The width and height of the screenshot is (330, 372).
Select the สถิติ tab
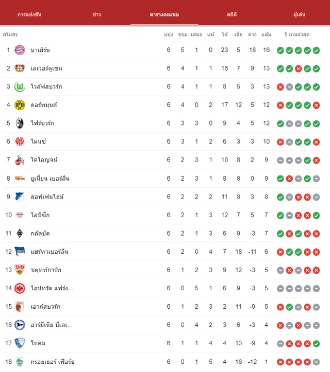(x=232, y=14)
